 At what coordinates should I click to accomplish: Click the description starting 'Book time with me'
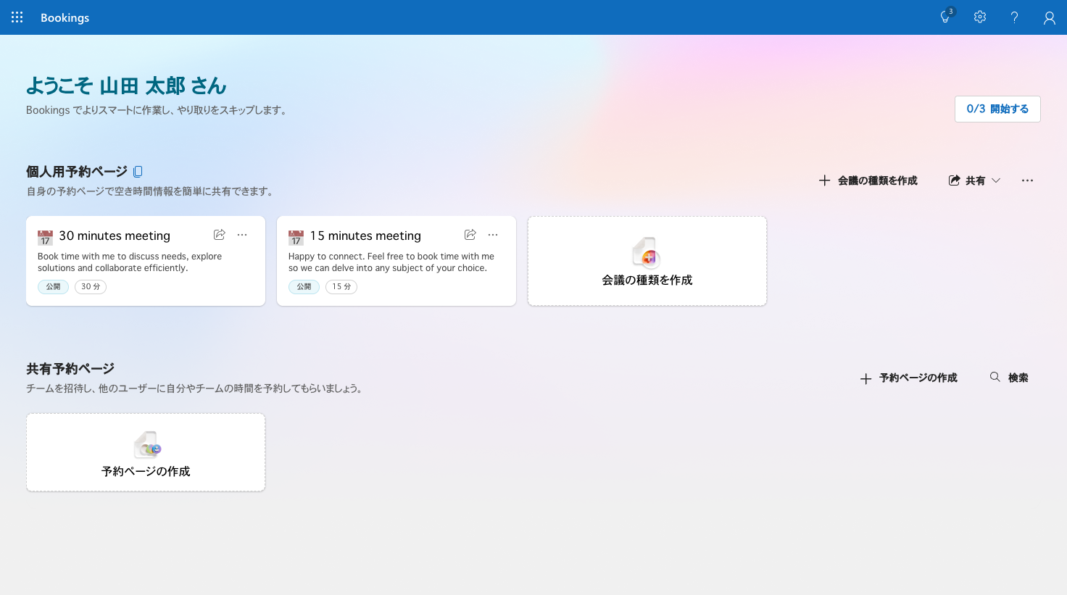(x=130, y=262)
